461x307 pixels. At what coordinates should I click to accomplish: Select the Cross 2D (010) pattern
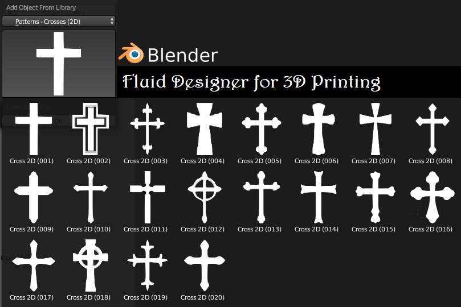click(90, 197)
